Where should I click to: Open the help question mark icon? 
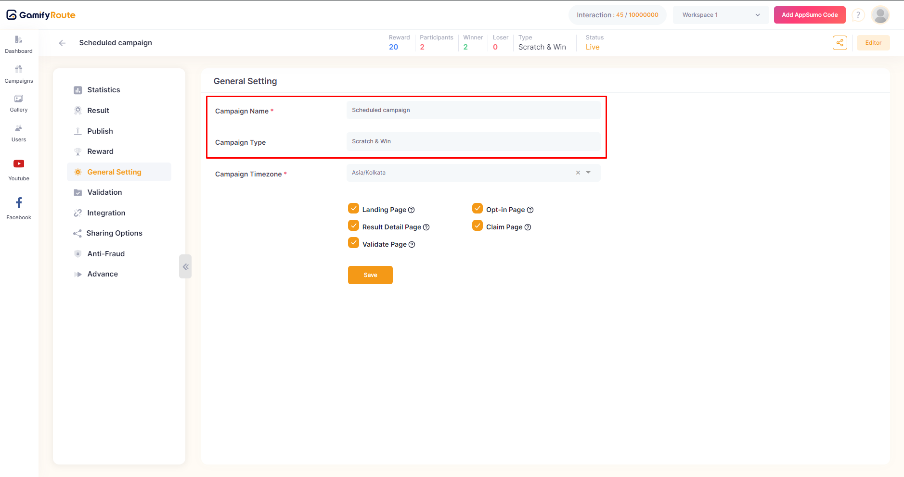pyautogui.click(x=858, y=15)
